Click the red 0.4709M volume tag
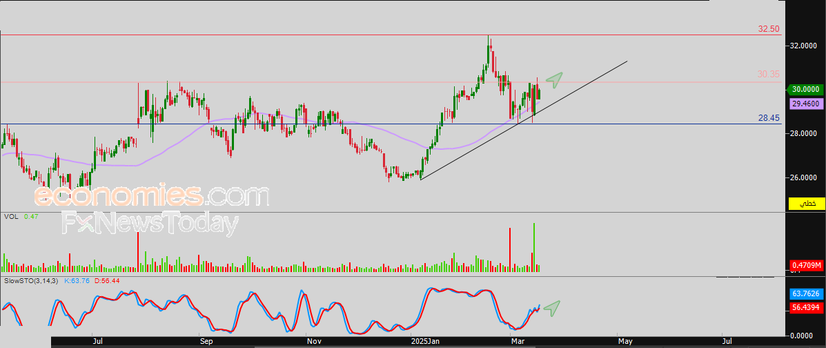The height and width of the screenshot is (348, 826). [806, 265]
